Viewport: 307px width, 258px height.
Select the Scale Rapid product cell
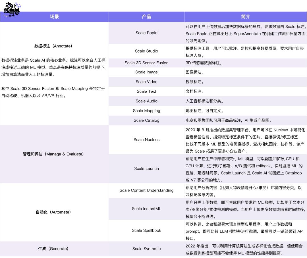(x=146, y=33)
